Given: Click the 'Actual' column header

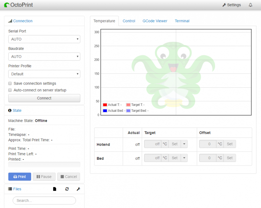Looking at the screenshot, I should coord(134,133).
